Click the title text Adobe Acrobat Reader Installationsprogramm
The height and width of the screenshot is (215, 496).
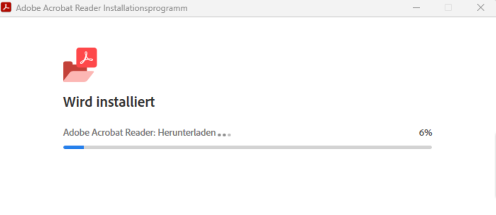(x=102, y=8)
